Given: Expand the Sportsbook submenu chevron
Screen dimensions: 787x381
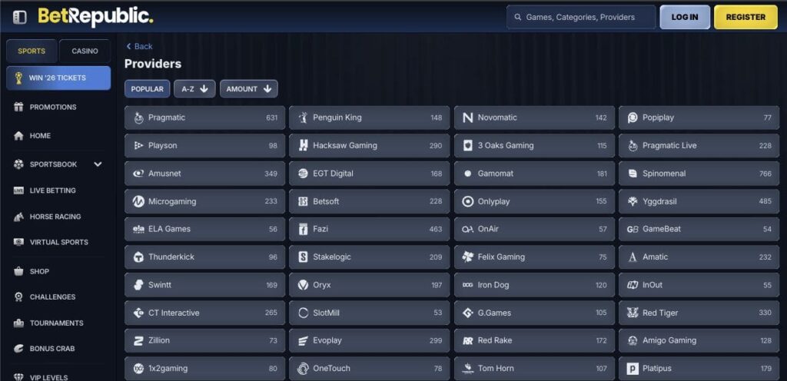Looking at the screenshot, I should click(98, 164).
